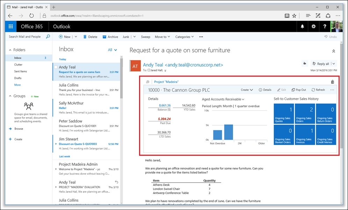
Task: Open Aged Accounts Receivable dropdown
Action: click(223, 99)
